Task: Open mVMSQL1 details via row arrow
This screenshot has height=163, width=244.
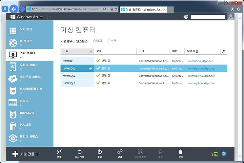Action: (x=90, y=68)
